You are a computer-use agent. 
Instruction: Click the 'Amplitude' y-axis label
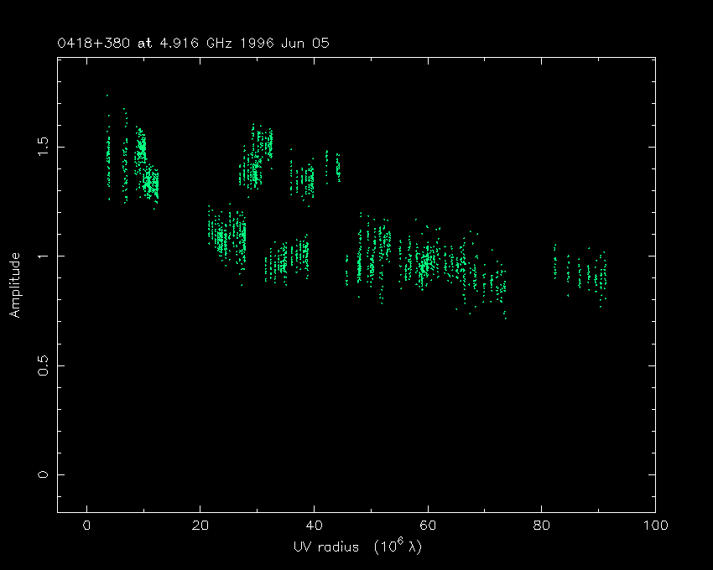click(14, 285)
